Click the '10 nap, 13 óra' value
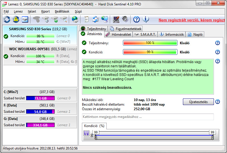227x153 pixels. [145, 100]
